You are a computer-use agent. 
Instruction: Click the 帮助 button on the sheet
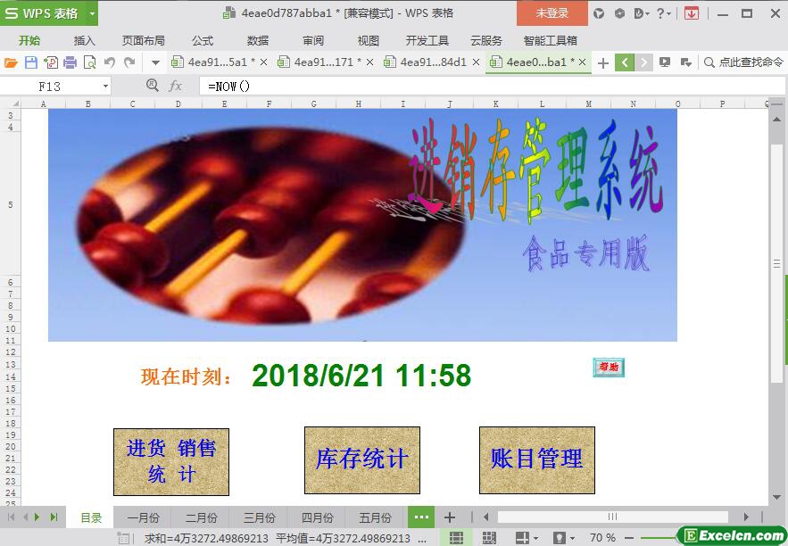tap(609, 368)
